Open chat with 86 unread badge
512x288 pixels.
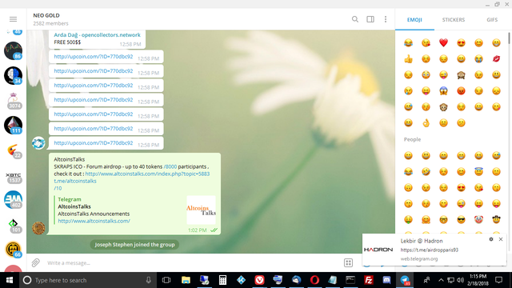point(13,50)
